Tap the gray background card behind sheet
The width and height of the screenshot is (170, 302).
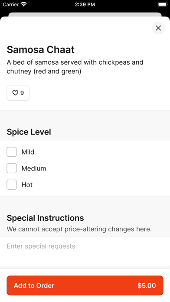click(x=85, y=14)
